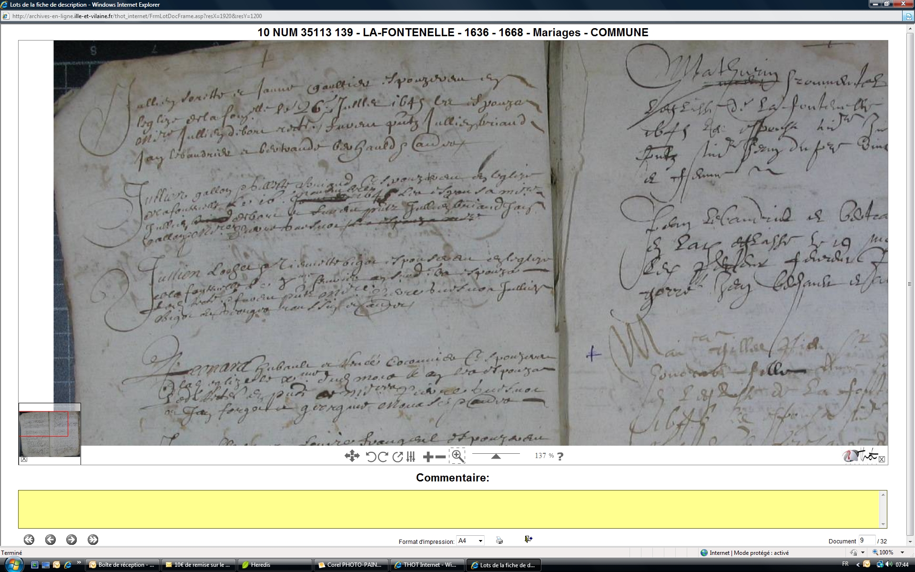Rotate image counterclockwise
The width and height of the screenshot is (915, 572).
pyautogui.click(x=371, y=457)
